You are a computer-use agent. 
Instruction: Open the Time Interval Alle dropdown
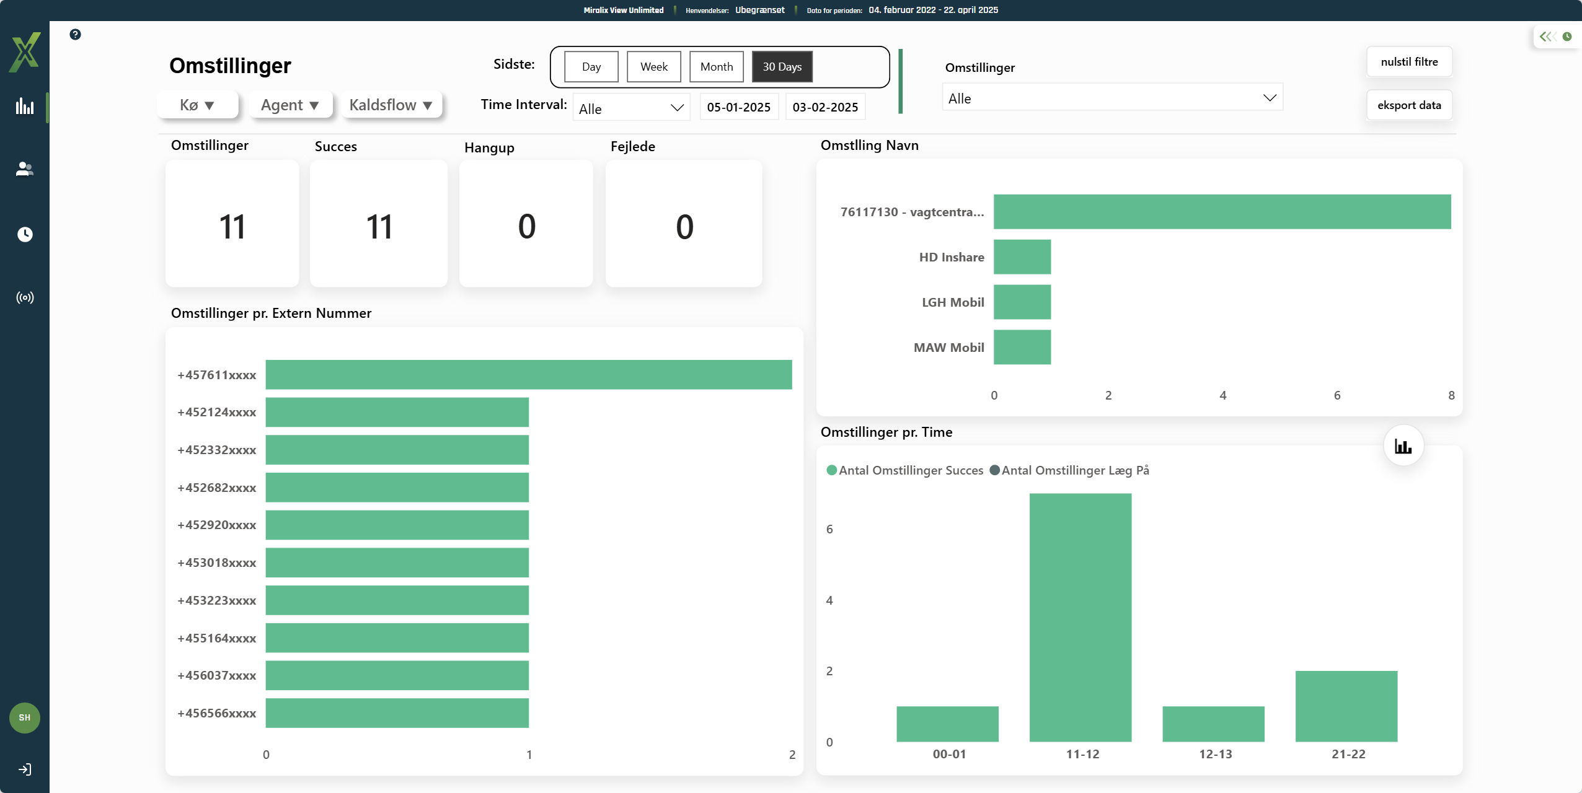click(x=631, y=108)
